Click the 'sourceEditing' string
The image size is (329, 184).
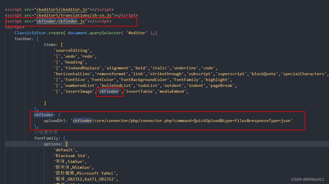(72, 50)
